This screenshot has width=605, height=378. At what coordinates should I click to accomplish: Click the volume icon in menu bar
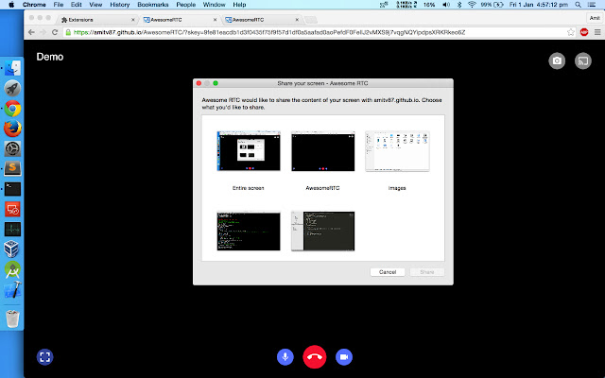tap(446, 5)
